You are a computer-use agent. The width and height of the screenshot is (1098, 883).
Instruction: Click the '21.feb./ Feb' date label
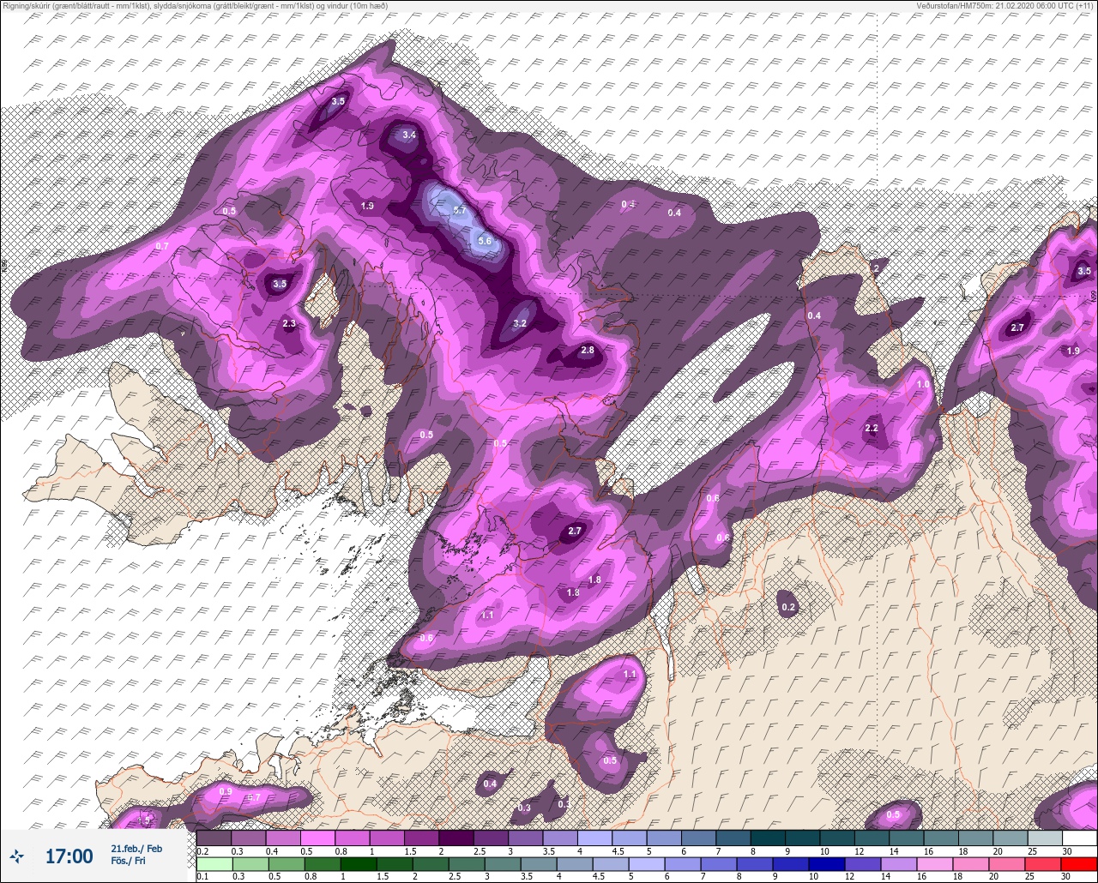[136, 849]
